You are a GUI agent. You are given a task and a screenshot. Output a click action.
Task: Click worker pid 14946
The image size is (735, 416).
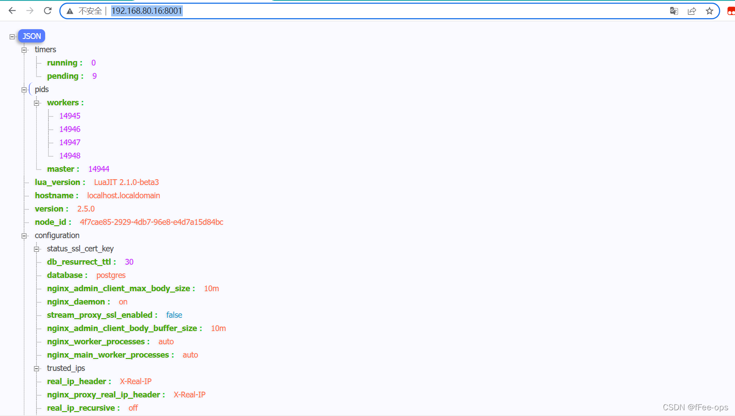coord(70,129)
